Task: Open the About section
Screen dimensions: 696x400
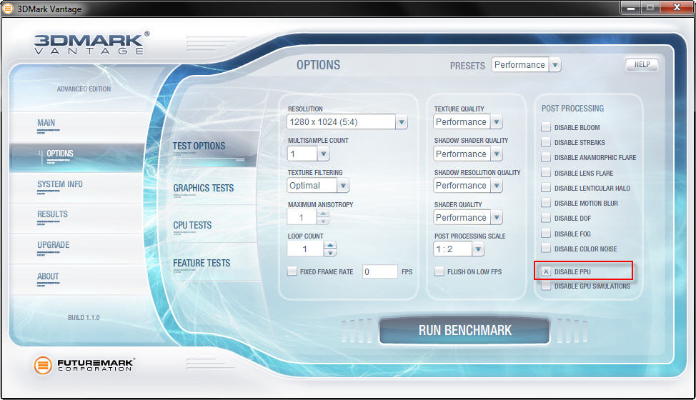Action: [48, 276]
